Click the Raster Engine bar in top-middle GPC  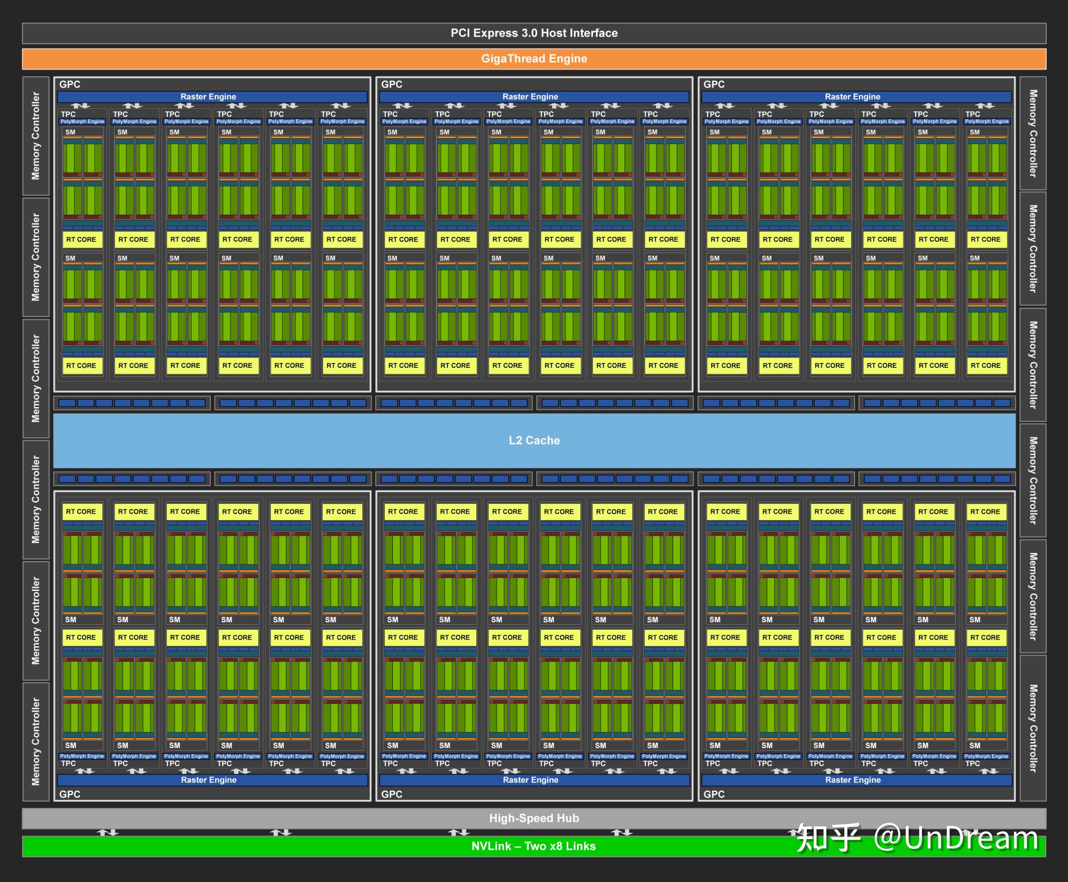coord(530,96)
